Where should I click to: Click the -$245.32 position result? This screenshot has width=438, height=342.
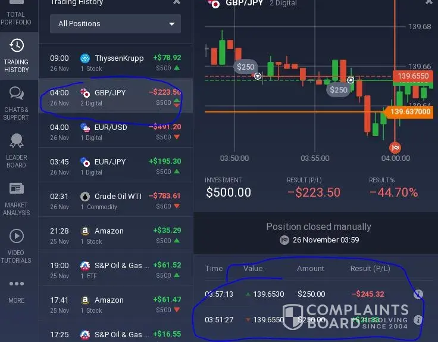368,294
